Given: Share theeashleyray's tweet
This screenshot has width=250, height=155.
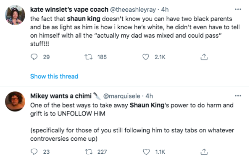Looking at the screenshot, I should point(204,57).
